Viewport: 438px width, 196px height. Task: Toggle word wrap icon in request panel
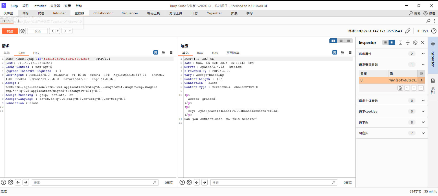[156, 53]
